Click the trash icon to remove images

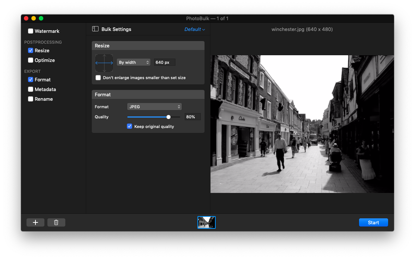(56, 222)
